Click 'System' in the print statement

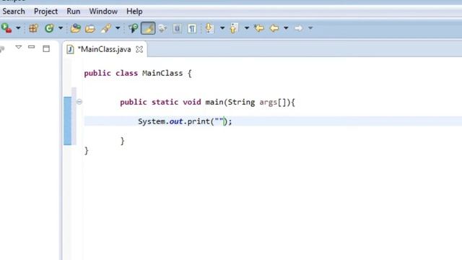pos(152,121)
